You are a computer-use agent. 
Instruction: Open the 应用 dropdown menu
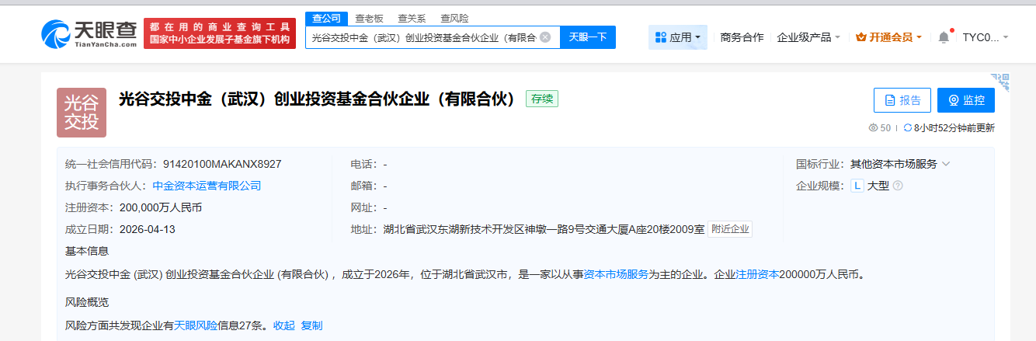click(x=678, y=37)
